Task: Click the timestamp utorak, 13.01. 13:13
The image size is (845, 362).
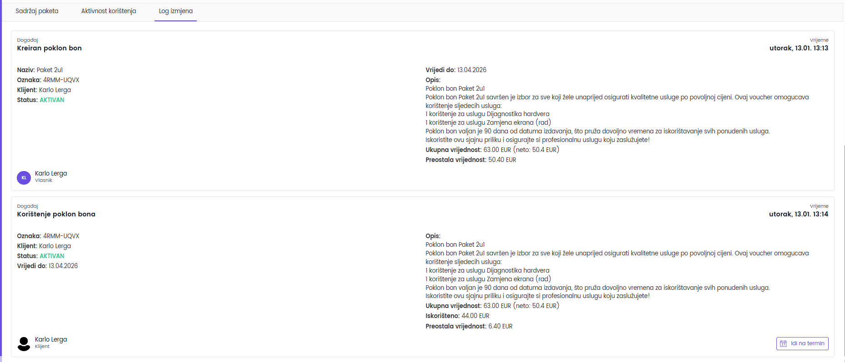Action: (x=799, y=48)
